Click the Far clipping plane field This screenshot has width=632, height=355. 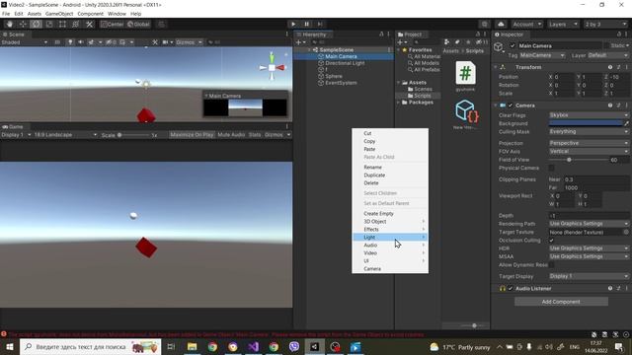pos(596,188)
